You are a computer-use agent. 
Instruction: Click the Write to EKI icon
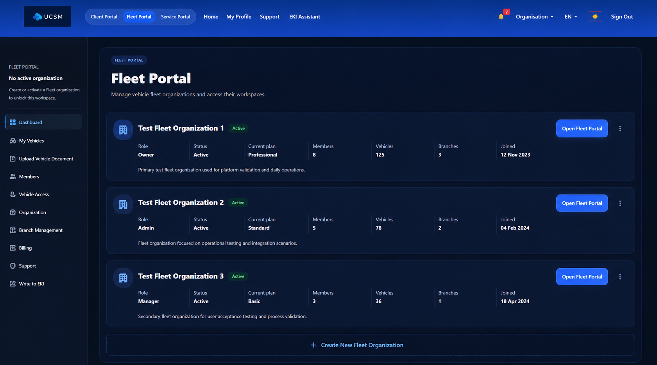[x=13, y=284]
